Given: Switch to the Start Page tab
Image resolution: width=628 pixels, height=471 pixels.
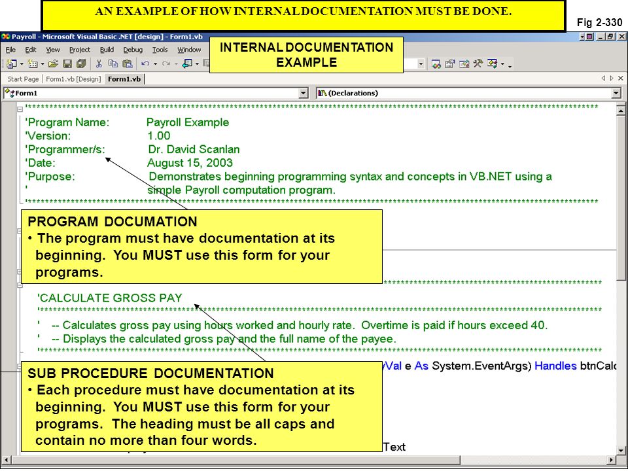Looking at the screenshot, I should 23,79.
